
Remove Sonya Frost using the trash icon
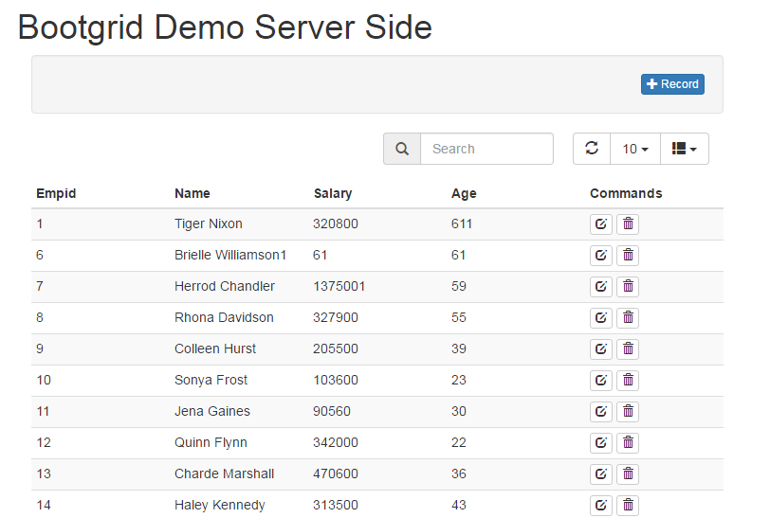click(x=628, y=381)
